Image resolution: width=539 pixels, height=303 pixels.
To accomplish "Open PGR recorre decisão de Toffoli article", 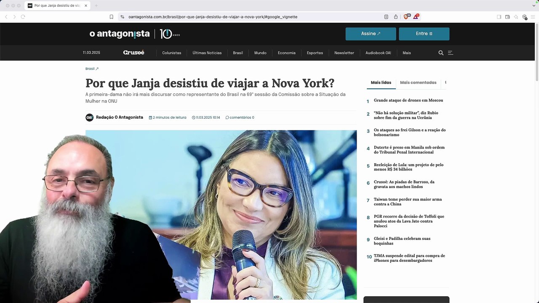I will (x=409, y=221).
